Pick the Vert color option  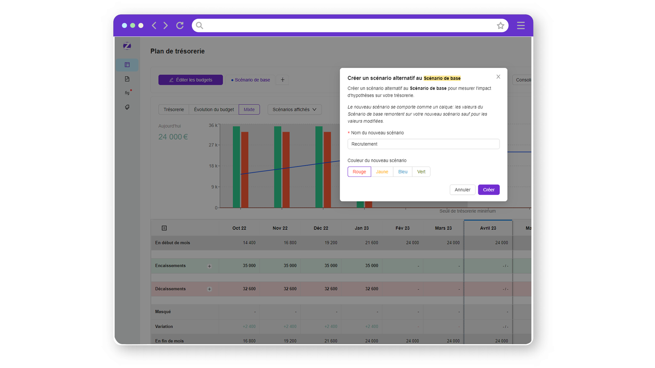(x=421, y=172)
